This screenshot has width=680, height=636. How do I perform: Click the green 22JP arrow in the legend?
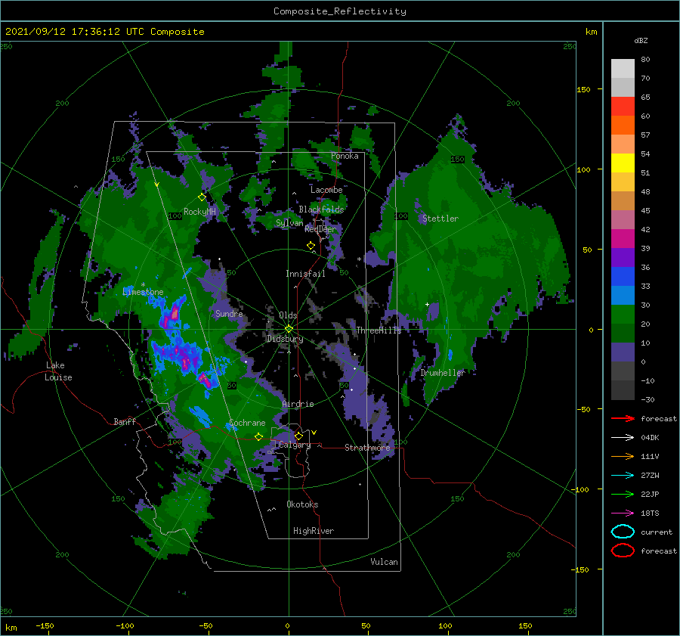(623, 494)
